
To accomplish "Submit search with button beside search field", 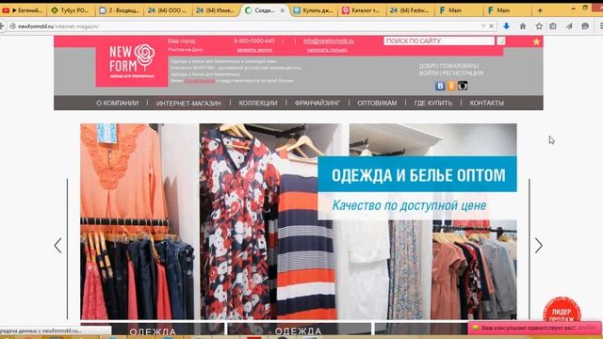I will pyautogui.click(x=500, y=40).
